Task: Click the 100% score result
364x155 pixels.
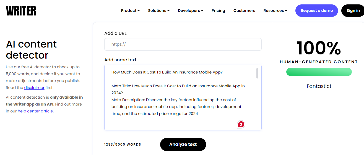Action: coord(319,48)
